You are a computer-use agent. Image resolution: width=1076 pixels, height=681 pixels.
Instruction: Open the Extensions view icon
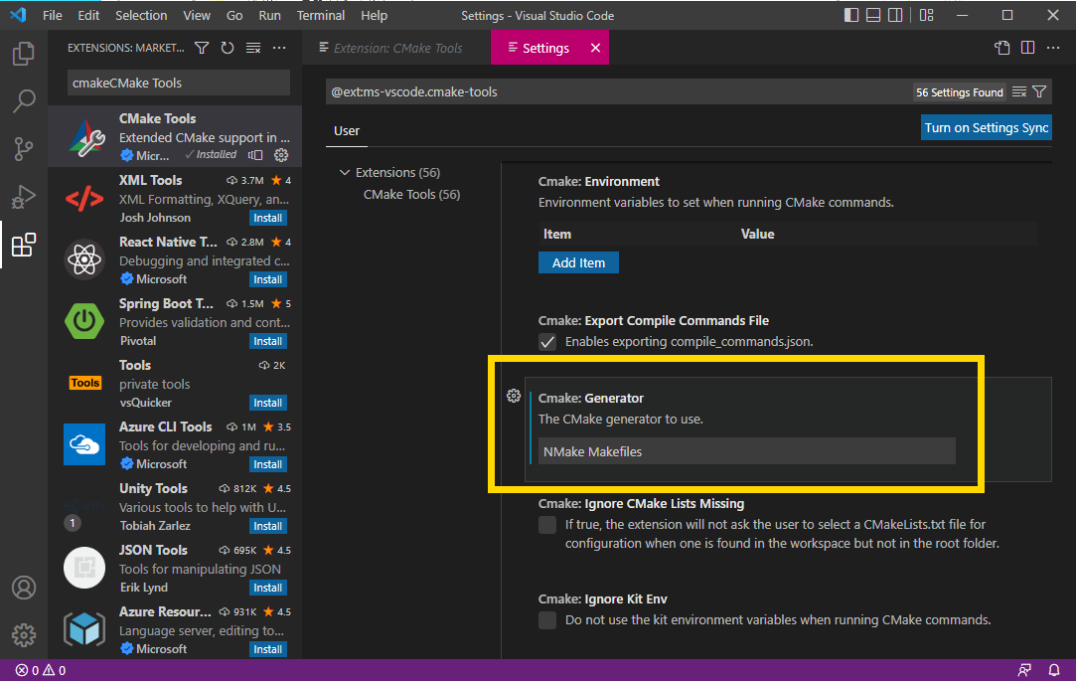(x=23, y=245)
